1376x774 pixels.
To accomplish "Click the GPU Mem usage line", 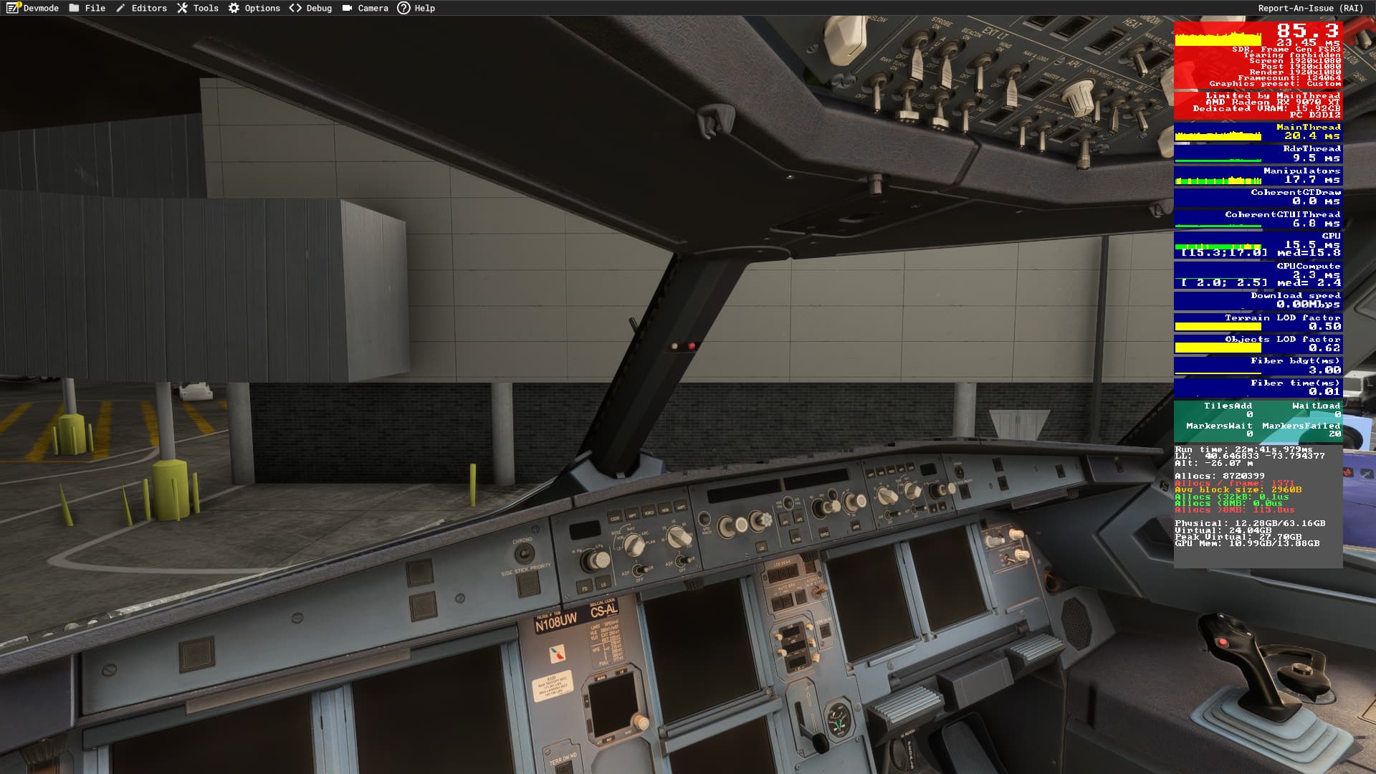I will coord(1247,543).
